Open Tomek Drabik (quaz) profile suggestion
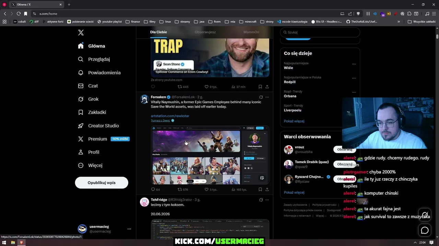 click(311, 162)
